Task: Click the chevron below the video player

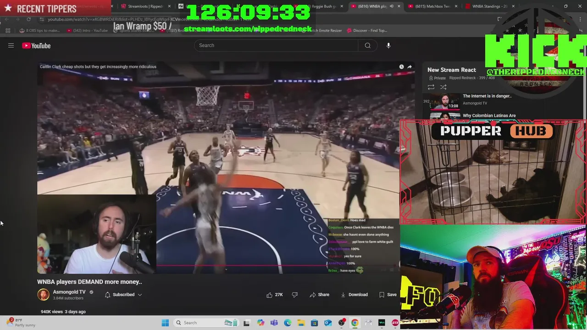Action: pos(226,269)
